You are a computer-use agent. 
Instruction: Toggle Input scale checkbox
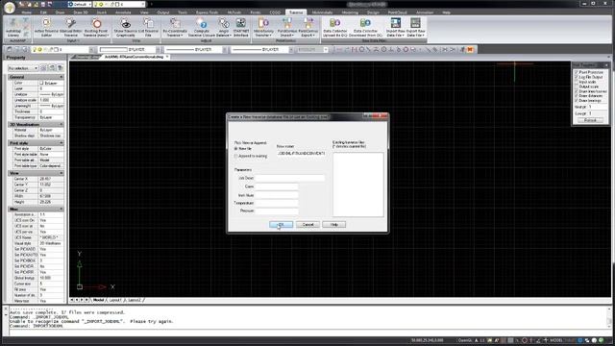coord(577,82)
